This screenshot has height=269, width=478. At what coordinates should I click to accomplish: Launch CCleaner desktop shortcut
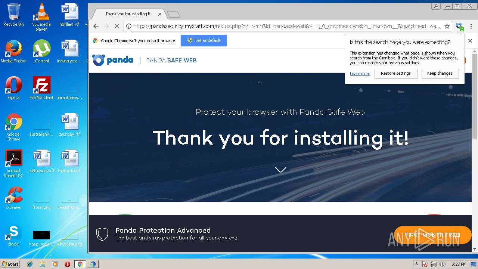click(13, 198)
